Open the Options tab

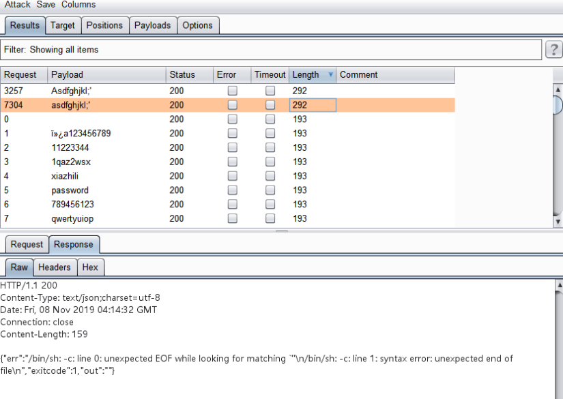[x=198, y=25]
